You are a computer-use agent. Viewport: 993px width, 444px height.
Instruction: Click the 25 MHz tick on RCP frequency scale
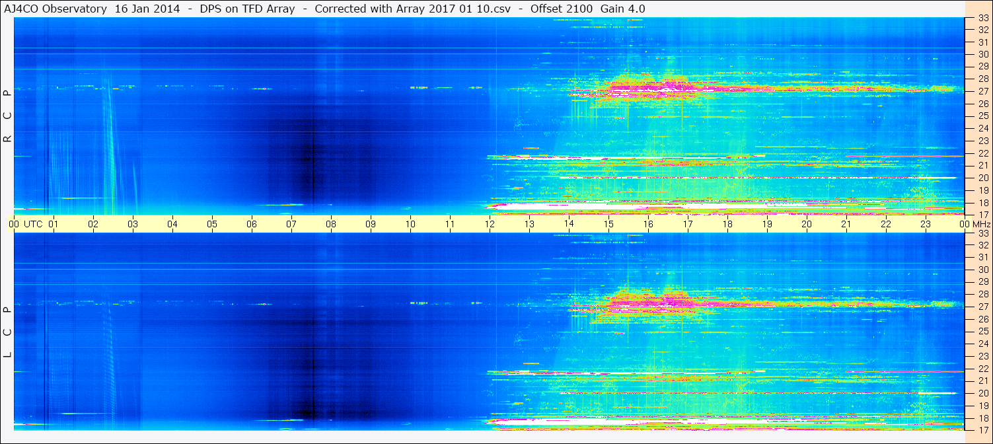[982, 116]
